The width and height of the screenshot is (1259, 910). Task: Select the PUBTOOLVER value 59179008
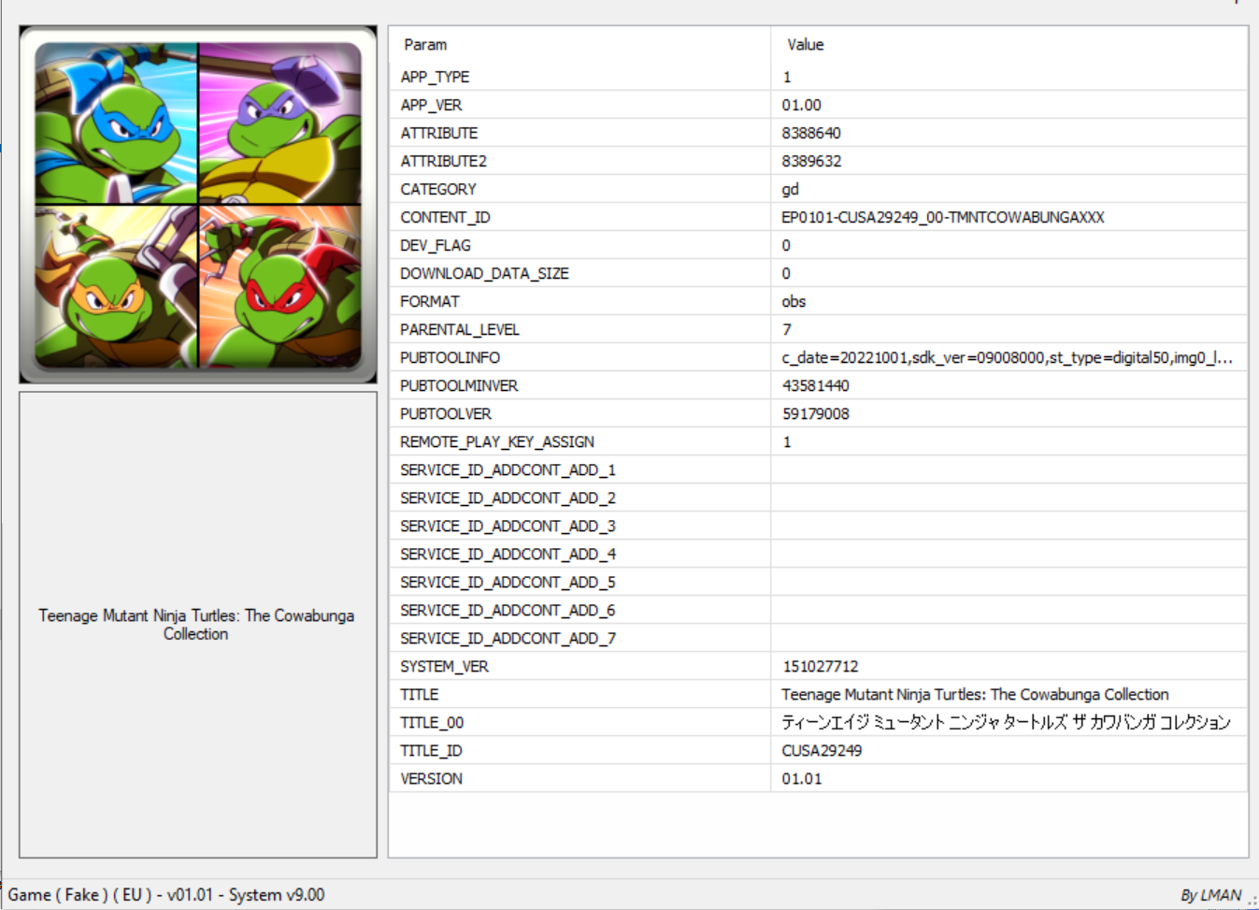tap(816, 413)
